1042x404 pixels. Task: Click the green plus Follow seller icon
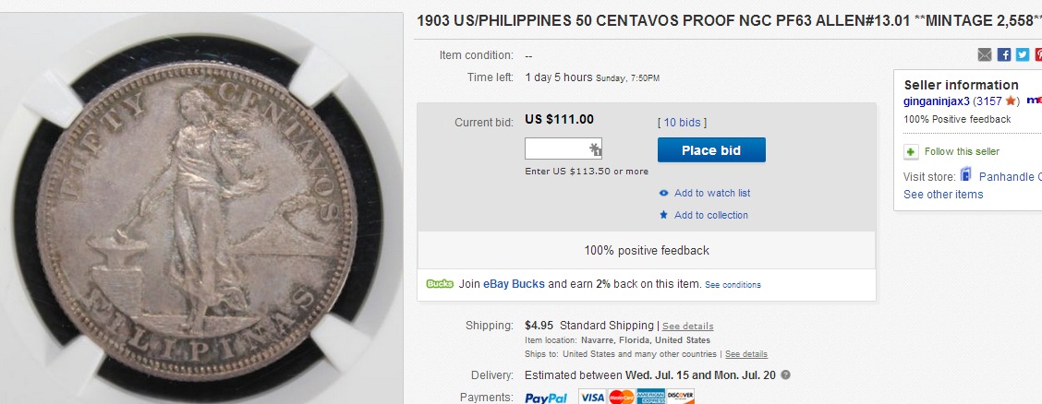[x=911, y=152]
